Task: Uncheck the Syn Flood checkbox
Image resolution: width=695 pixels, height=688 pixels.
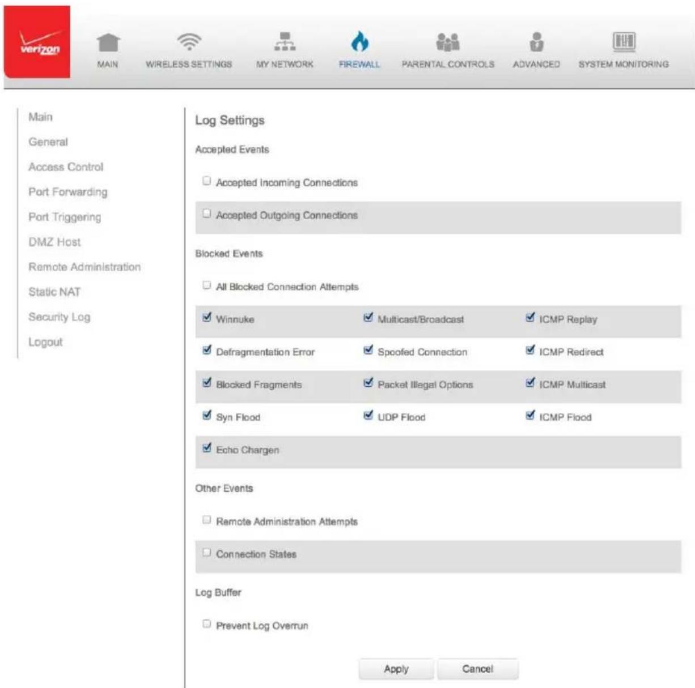Action: tap(206, 416)
